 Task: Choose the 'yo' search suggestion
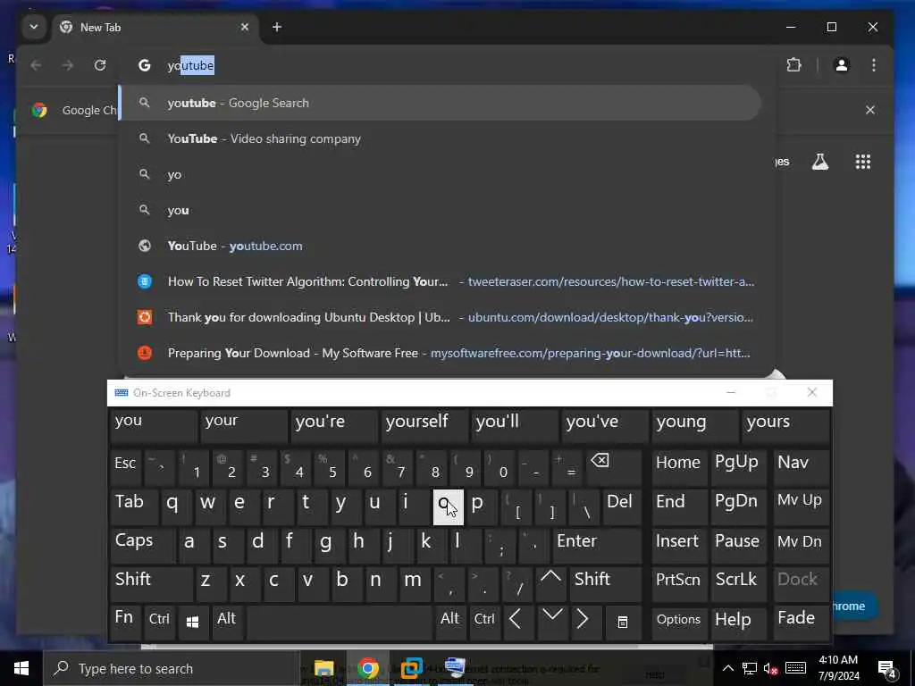tap(441, 174)
